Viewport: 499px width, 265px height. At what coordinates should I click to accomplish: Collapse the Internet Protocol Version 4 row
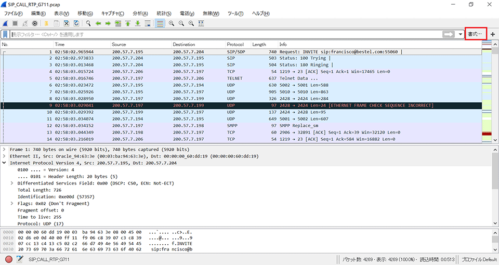[4, 163]
